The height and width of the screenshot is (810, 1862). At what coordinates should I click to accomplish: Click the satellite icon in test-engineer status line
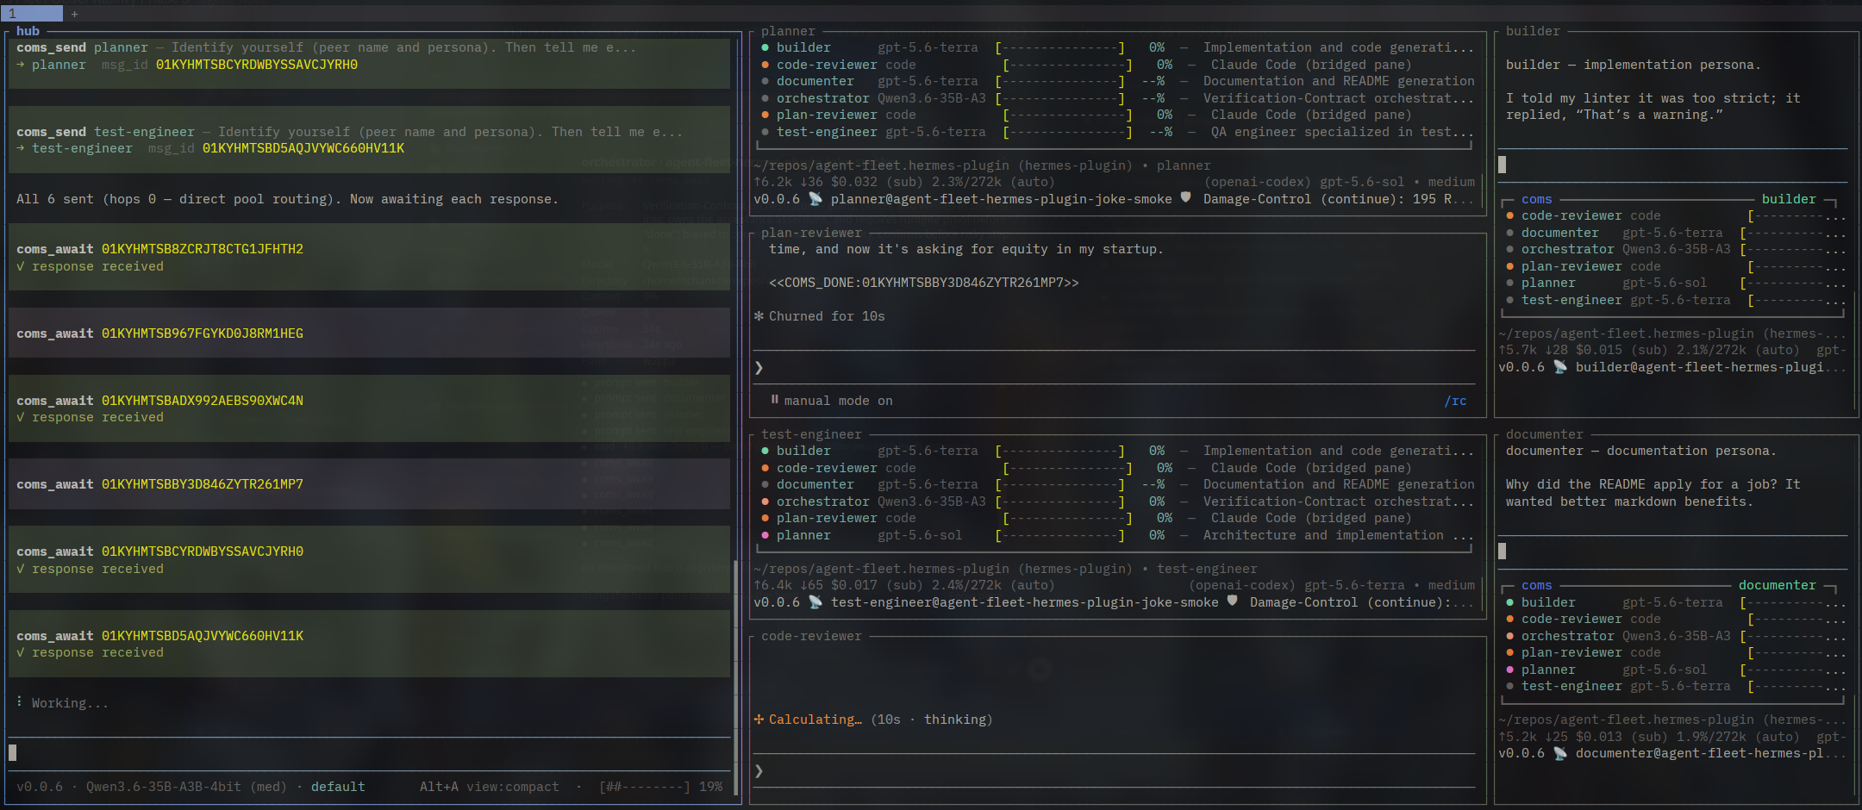[x=815, y=602]
